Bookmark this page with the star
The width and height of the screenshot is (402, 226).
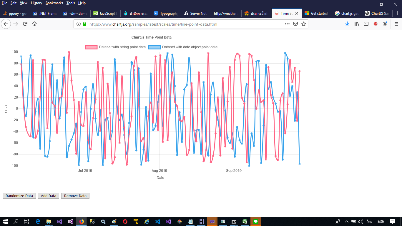point(304,24)
